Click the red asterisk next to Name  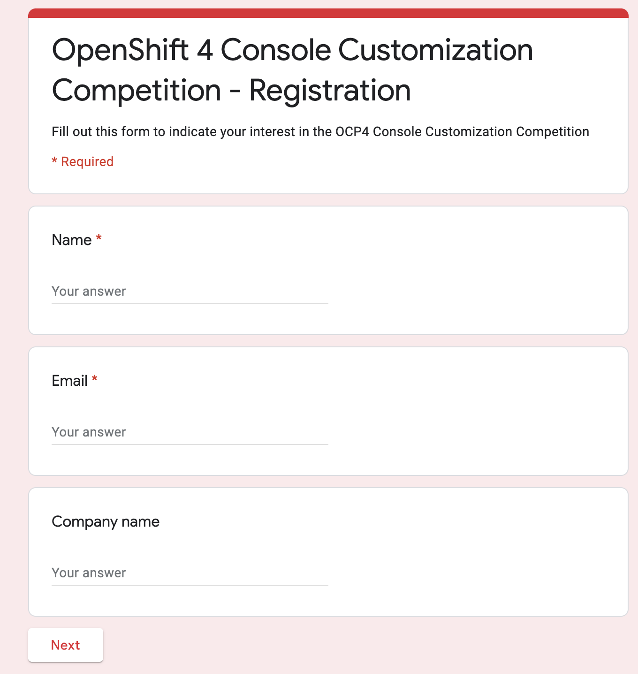[x=99, y=237]
